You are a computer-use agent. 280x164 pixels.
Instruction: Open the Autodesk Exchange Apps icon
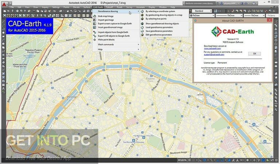[242, 3]
